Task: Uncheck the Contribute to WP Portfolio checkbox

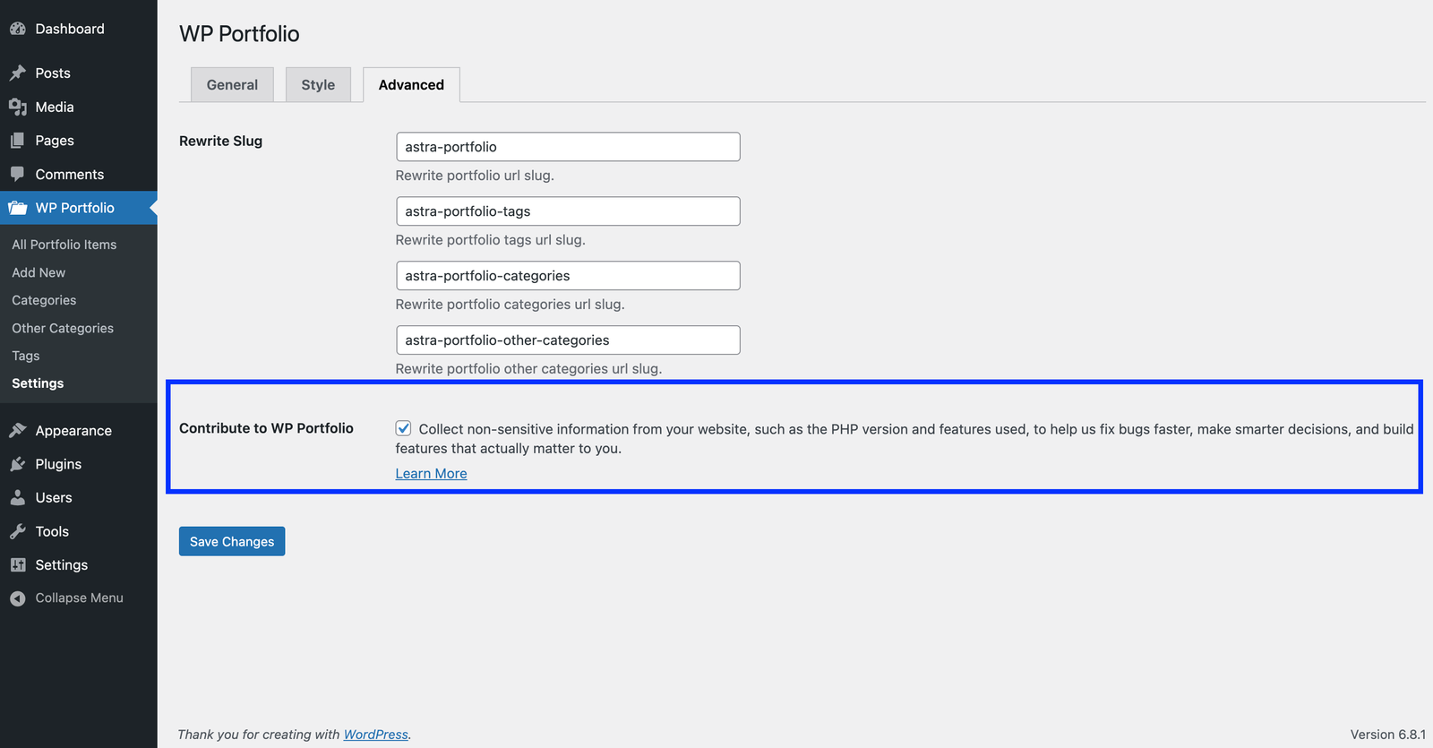Action: [x=404, y=428]
